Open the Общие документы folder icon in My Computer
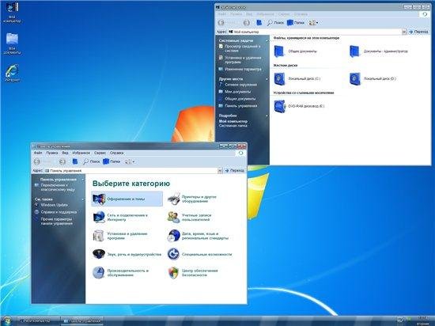The height and width of the screenshot is (326, 435). (279, 51)
